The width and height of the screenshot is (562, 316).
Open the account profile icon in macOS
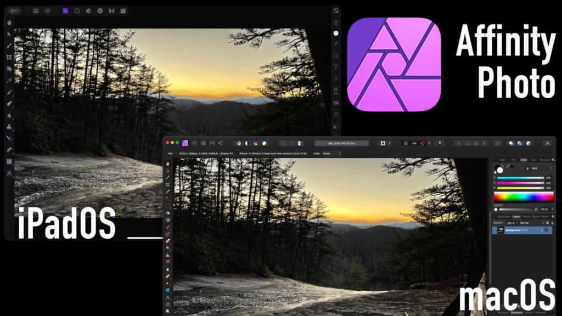click(547, 143)
